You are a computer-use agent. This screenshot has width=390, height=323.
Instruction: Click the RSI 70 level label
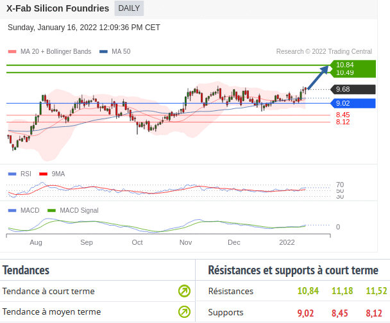point(340,185)
